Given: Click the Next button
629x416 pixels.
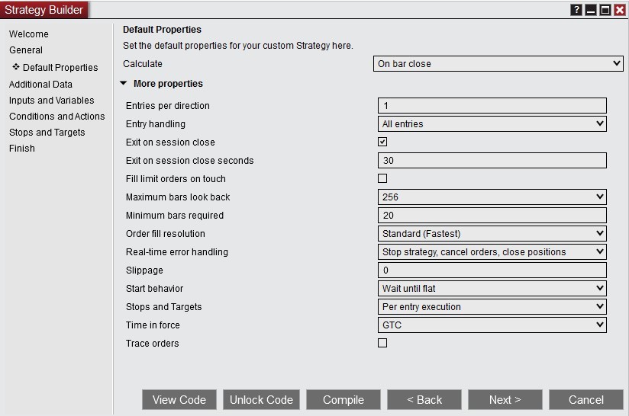Looking at the screenshot, I should click(x=505, y=400).
